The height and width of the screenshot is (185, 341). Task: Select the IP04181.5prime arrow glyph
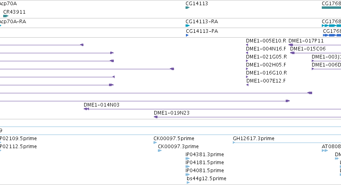point(188,167)
